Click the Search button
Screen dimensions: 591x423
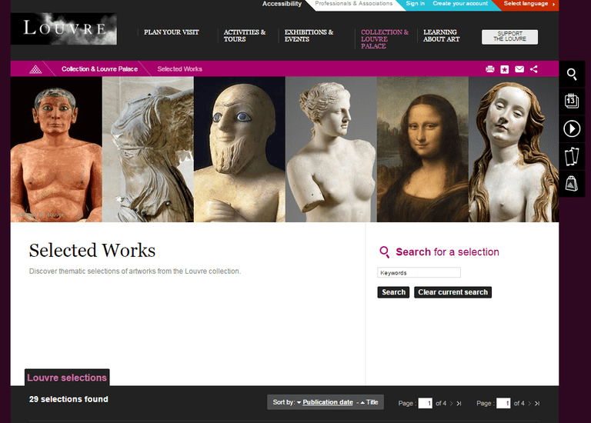pos(393,292)
